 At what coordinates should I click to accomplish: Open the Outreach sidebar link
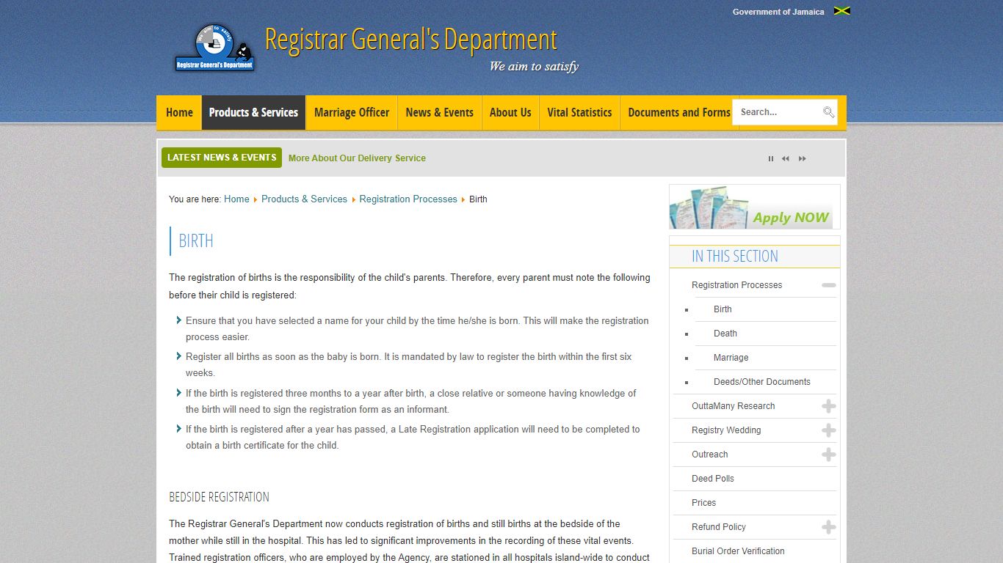709,455
